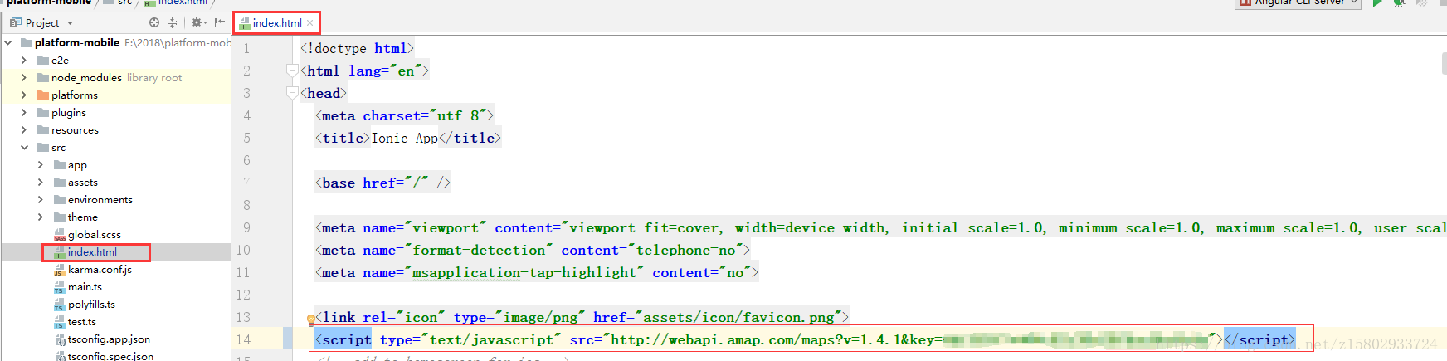Expand the app folder

point(40,164)
